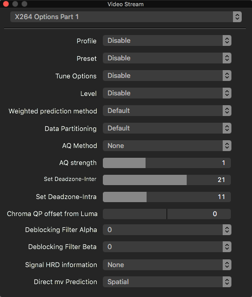Close the Video Stream window
Screen dimensions: 252x297
(6, 4)
